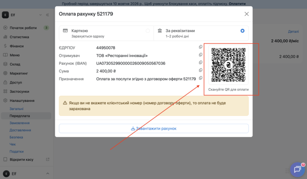
Task: Collapse the sidebar with double chevron icon
Action: tap(47, 15)
